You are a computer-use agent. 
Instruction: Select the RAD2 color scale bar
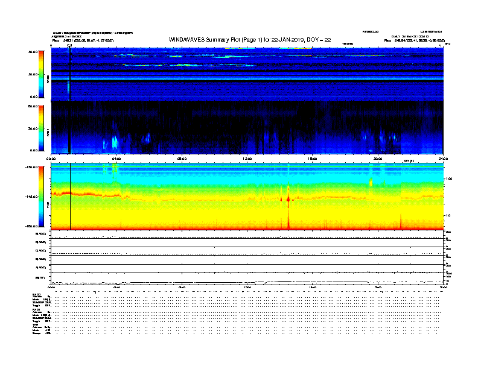(41, 74)
